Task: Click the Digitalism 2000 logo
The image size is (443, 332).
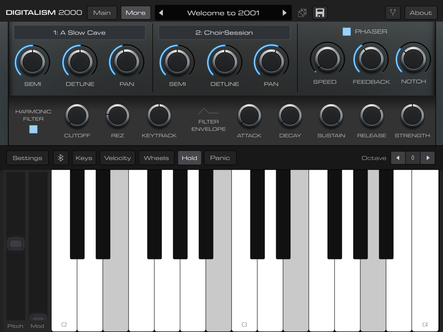Action: 44,13
